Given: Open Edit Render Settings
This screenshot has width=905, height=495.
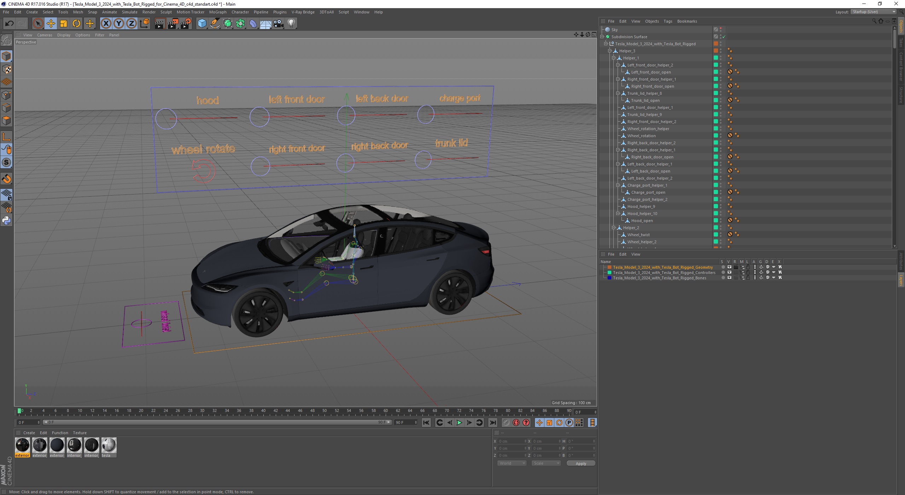Looking at the screenshot, I should (186, 24).
